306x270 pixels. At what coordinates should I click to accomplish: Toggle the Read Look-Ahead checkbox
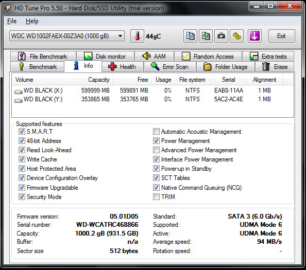(x=22, y=150)
